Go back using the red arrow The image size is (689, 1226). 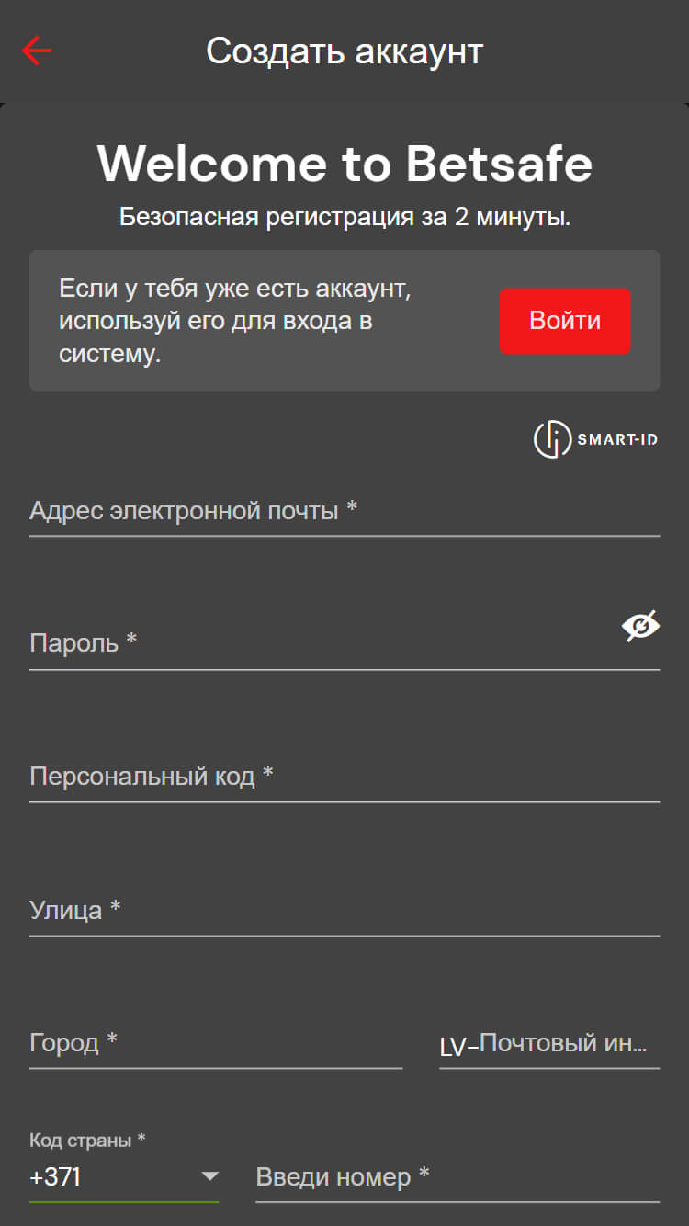(x=37, y=51)
